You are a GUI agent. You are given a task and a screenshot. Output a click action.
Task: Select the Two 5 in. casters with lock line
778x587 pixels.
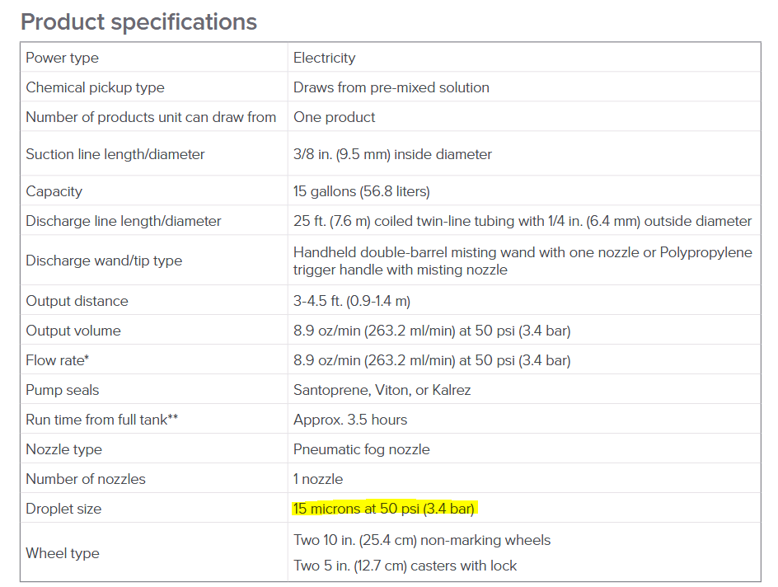point(405,566)
